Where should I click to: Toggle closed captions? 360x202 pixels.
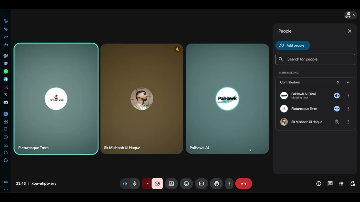point(201,183)
